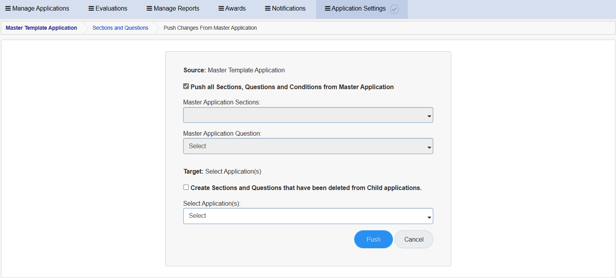Click the Master Application Sections label
This screenshot has height=278, width=616.
(222, 102)
